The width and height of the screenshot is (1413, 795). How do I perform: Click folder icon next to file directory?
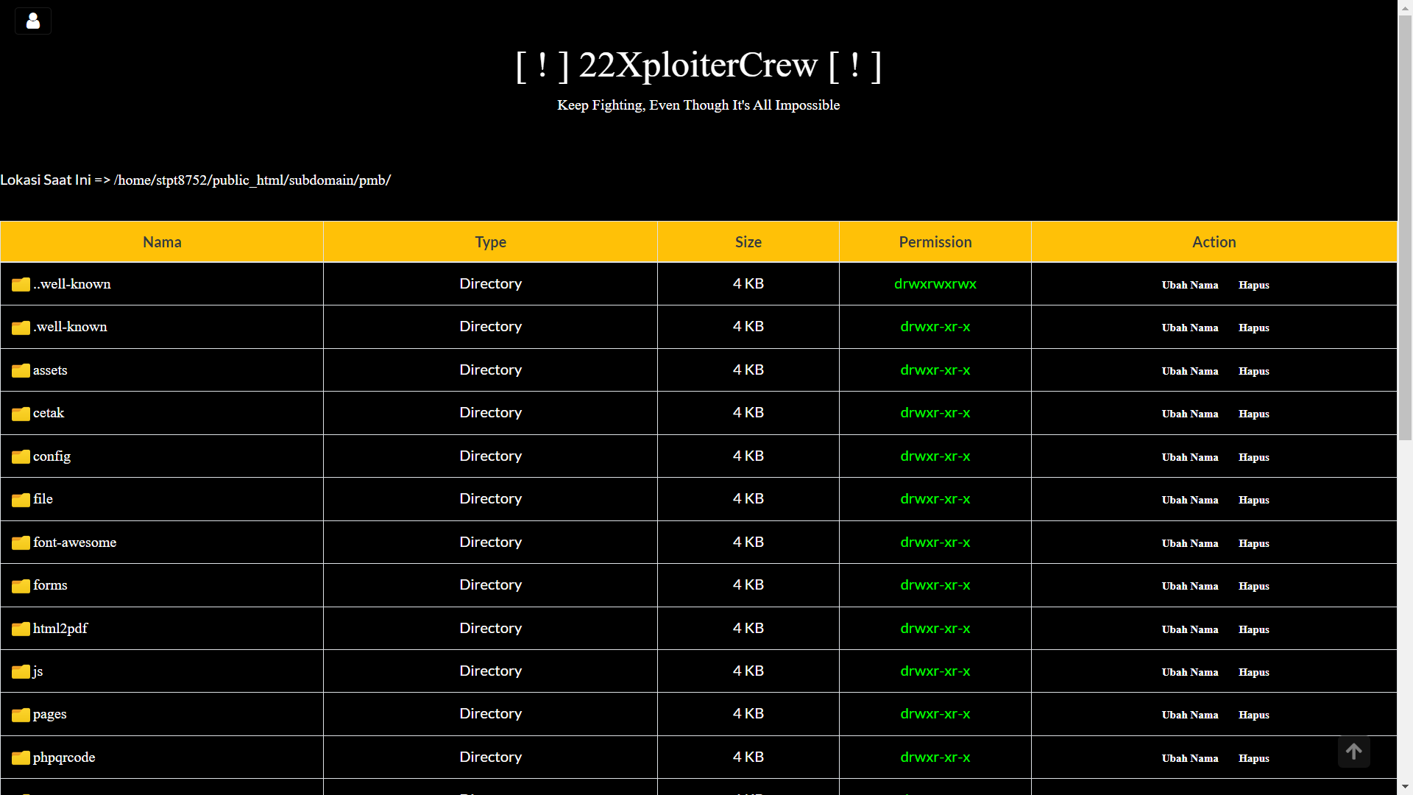pos(21,500)
